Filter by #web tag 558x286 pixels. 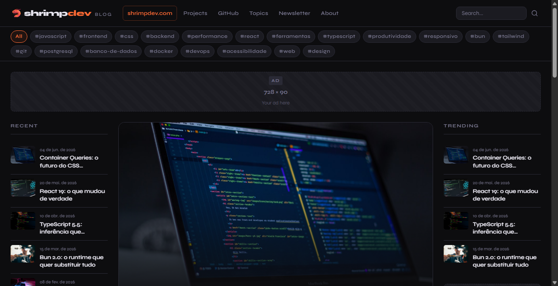tap(287, 52)
